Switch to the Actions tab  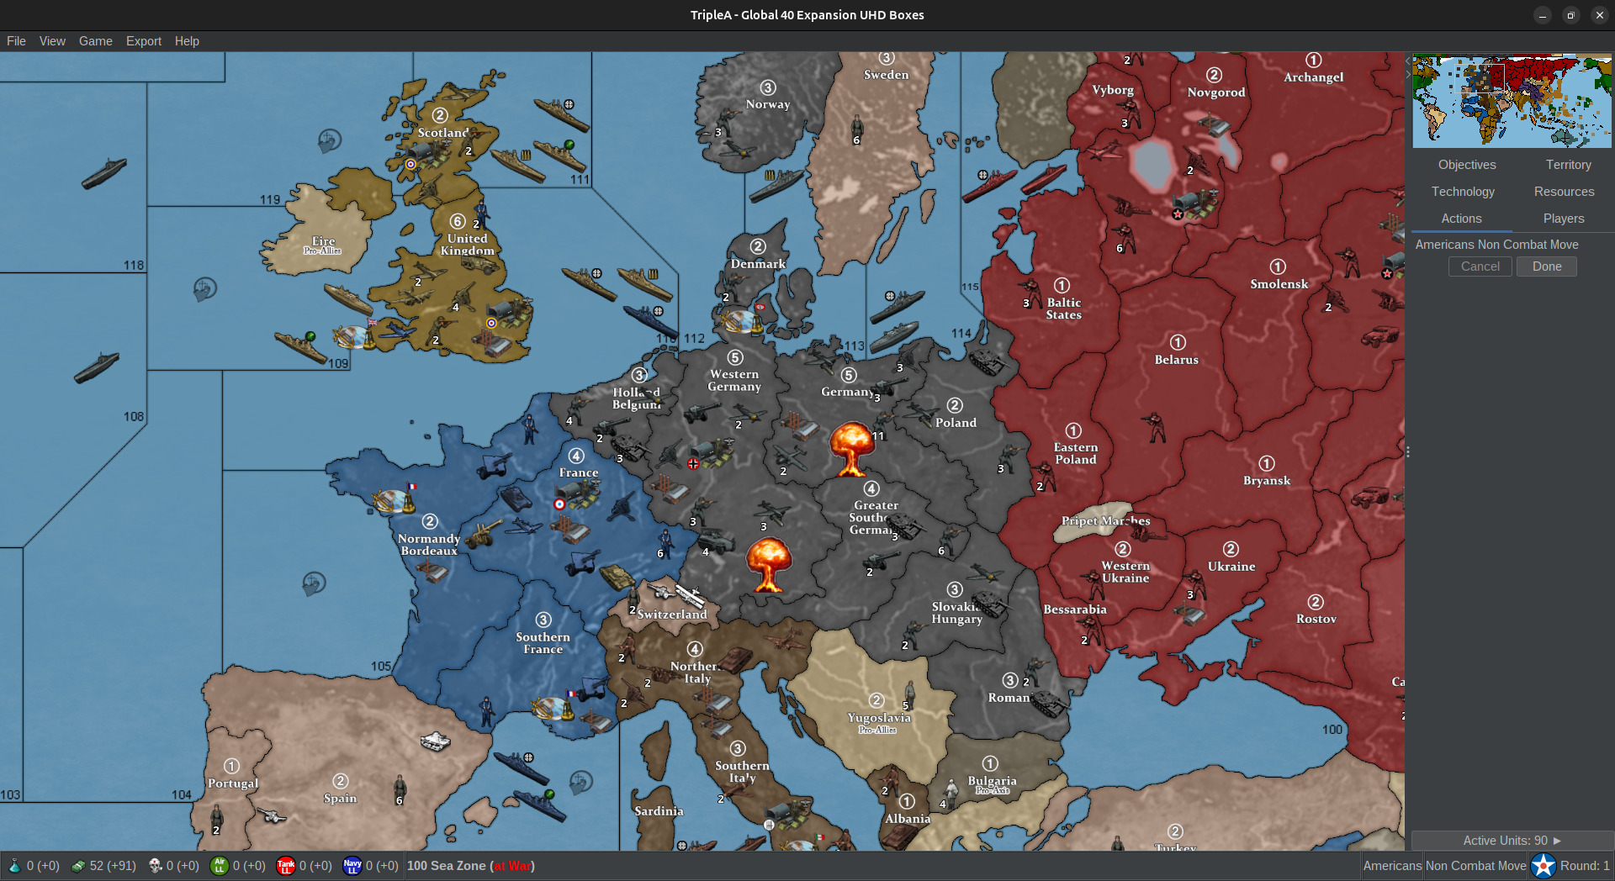click(1462, 219)
